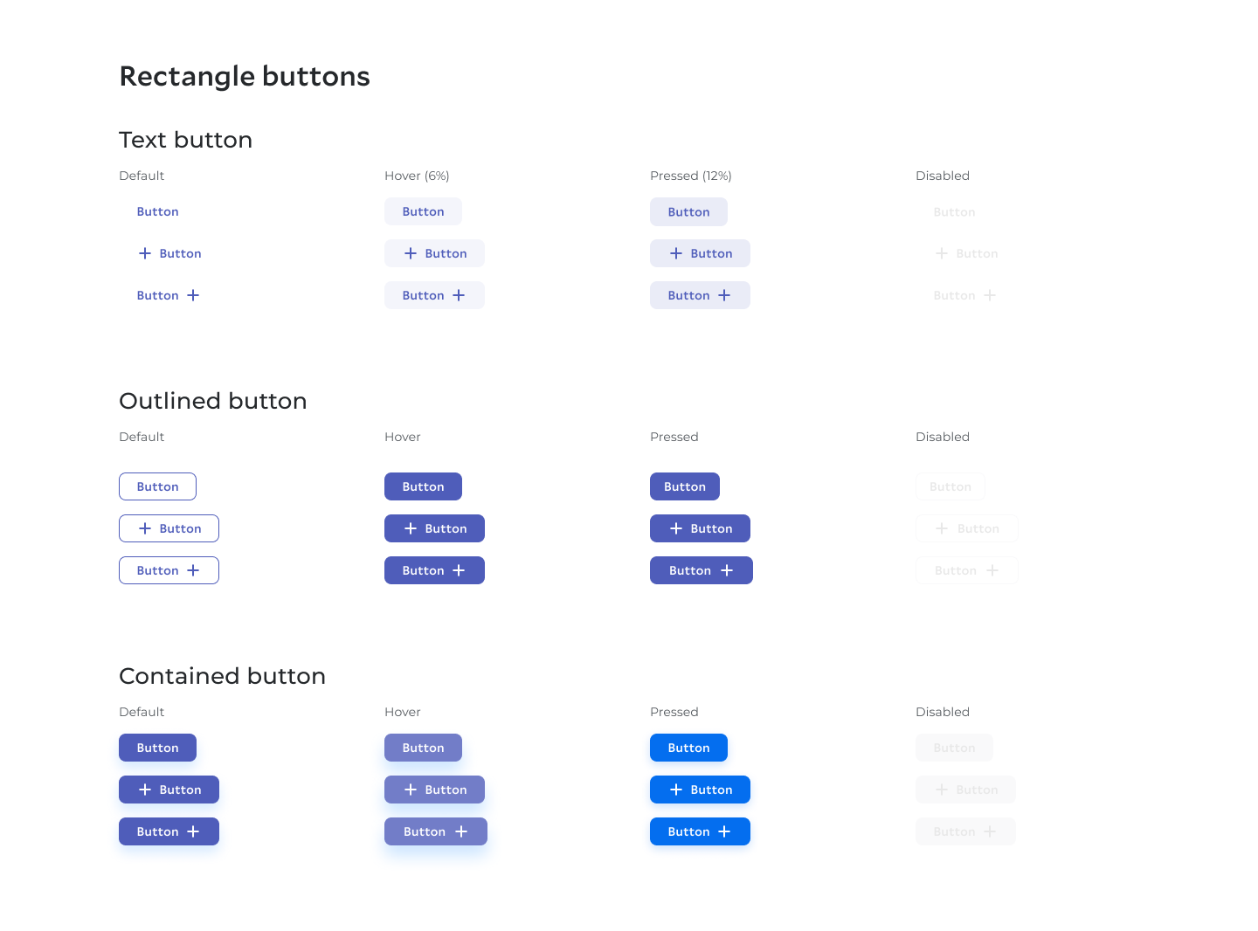The width and height of the screenshot is (1258, 931).
Task: Click leading plus icon in default text button
Action: click(145, 253)
